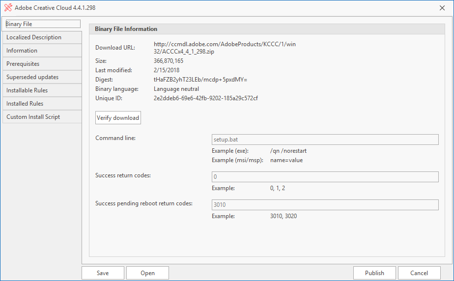Viewport: 454px width, 281px height.
Task: Click the last modified date 2/15/2018
Action: (x=167, y=70)
